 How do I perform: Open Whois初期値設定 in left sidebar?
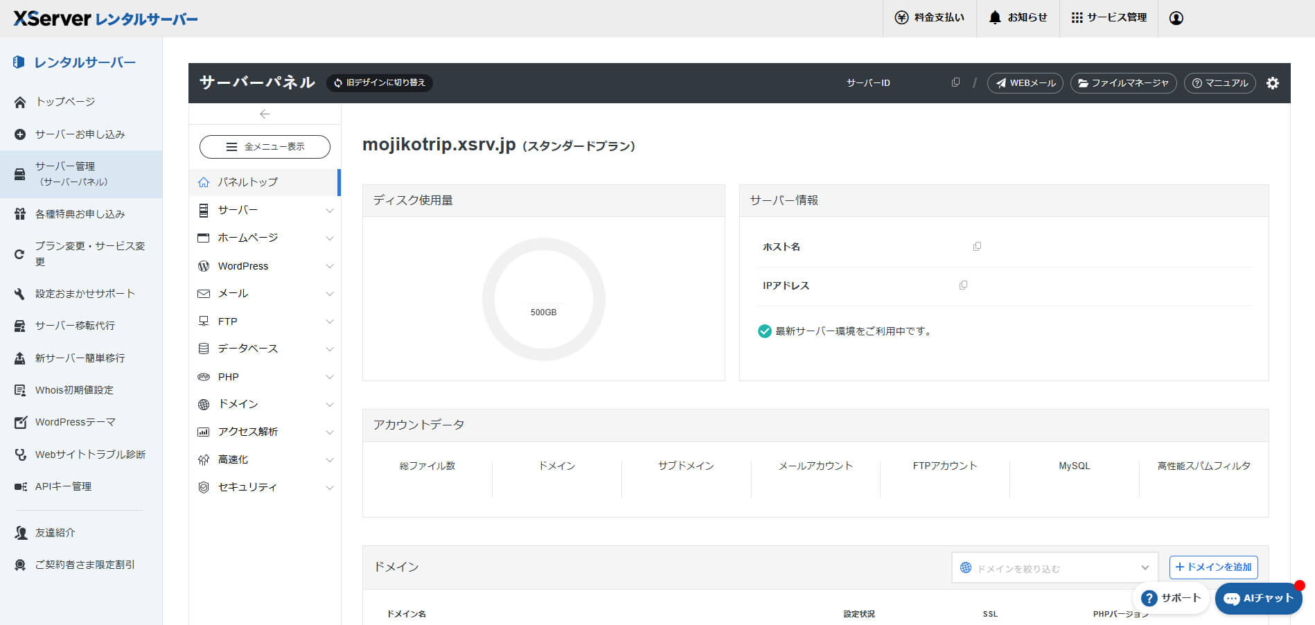click(x=81, y=390)
